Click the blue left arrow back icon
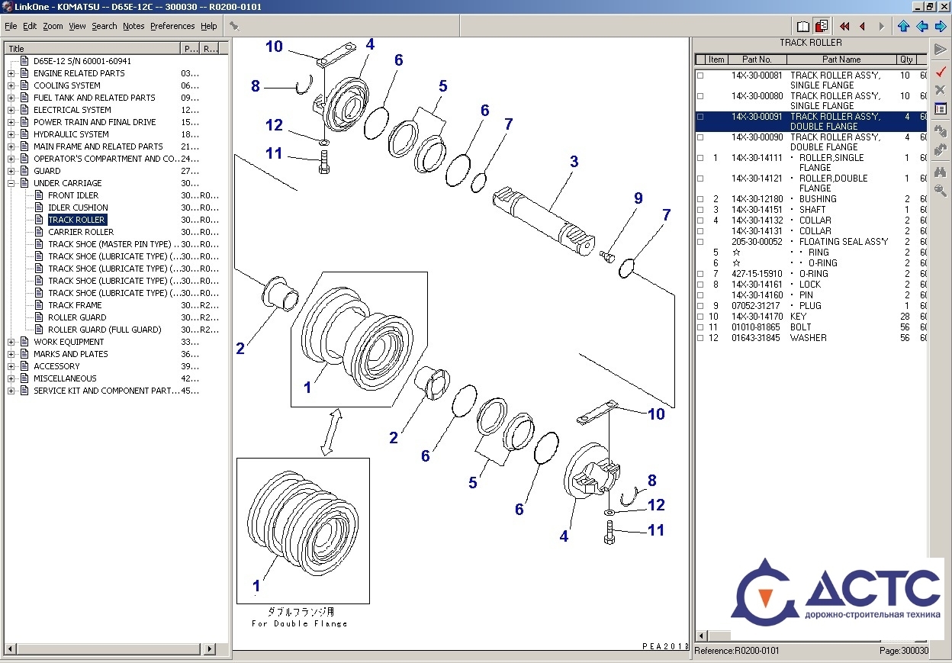This screenshot has width=952, height=663. click(922, 26)
